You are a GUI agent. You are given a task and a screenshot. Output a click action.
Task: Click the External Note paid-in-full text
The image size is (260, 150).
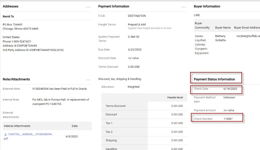(59, 89)
